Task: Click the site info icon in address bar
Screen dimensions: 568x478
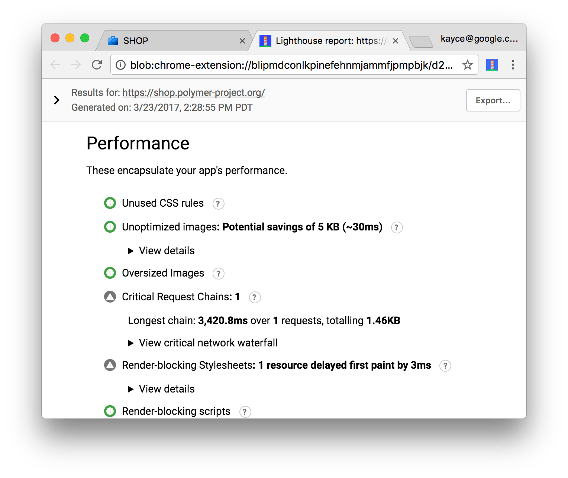Action: coord(120,65)
